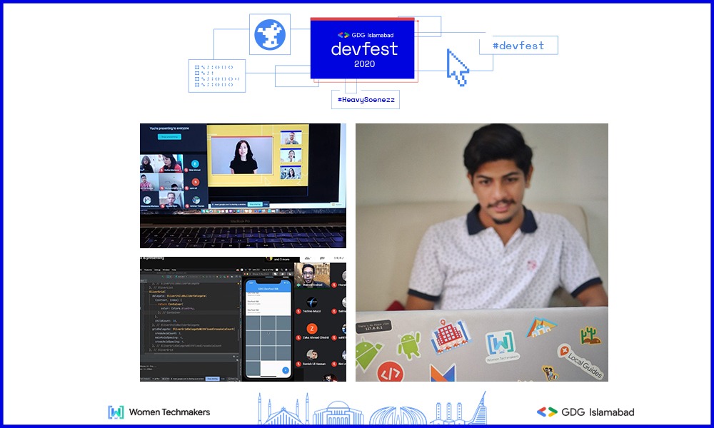Click the GDG Islamabad logo in footer

(585, 412)
